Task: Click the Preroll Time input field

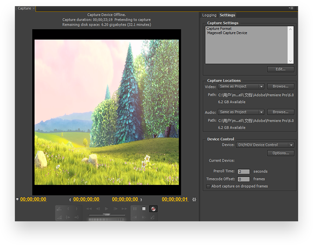Action: coord(243,171)
